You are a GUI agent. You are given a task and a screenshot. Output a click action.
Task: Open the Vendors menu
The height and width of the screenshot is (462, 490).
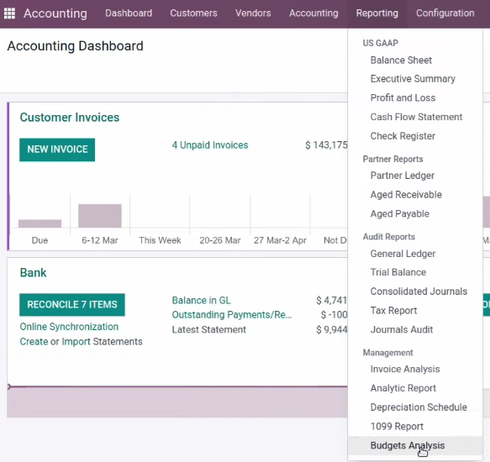pos(253,13)
